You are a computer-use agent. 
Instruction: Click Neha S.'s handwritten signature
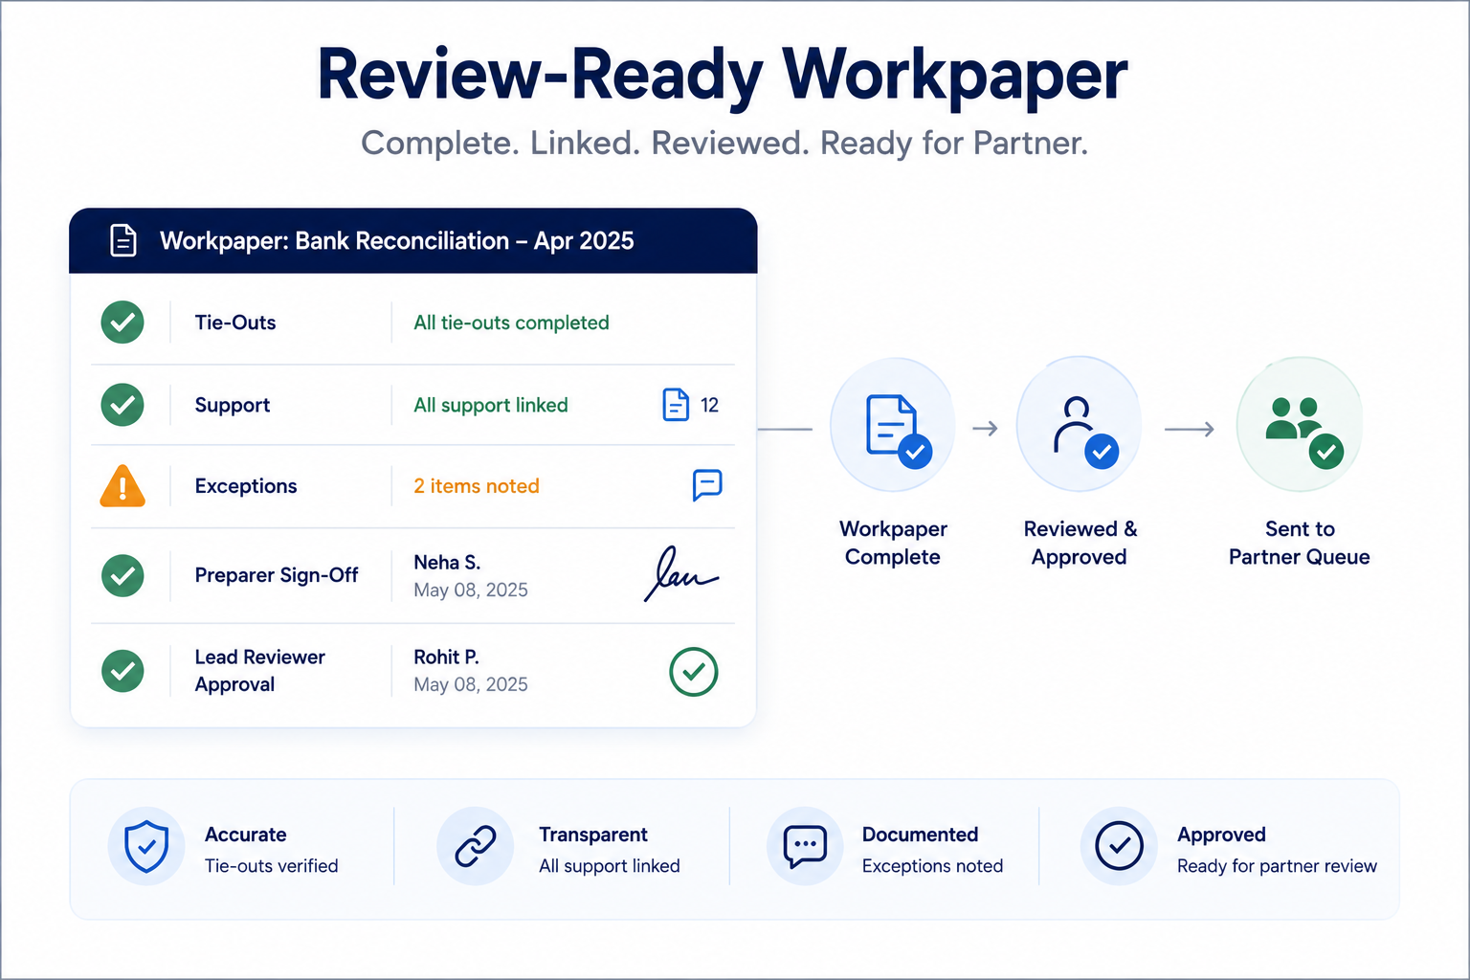coord(680,574)
